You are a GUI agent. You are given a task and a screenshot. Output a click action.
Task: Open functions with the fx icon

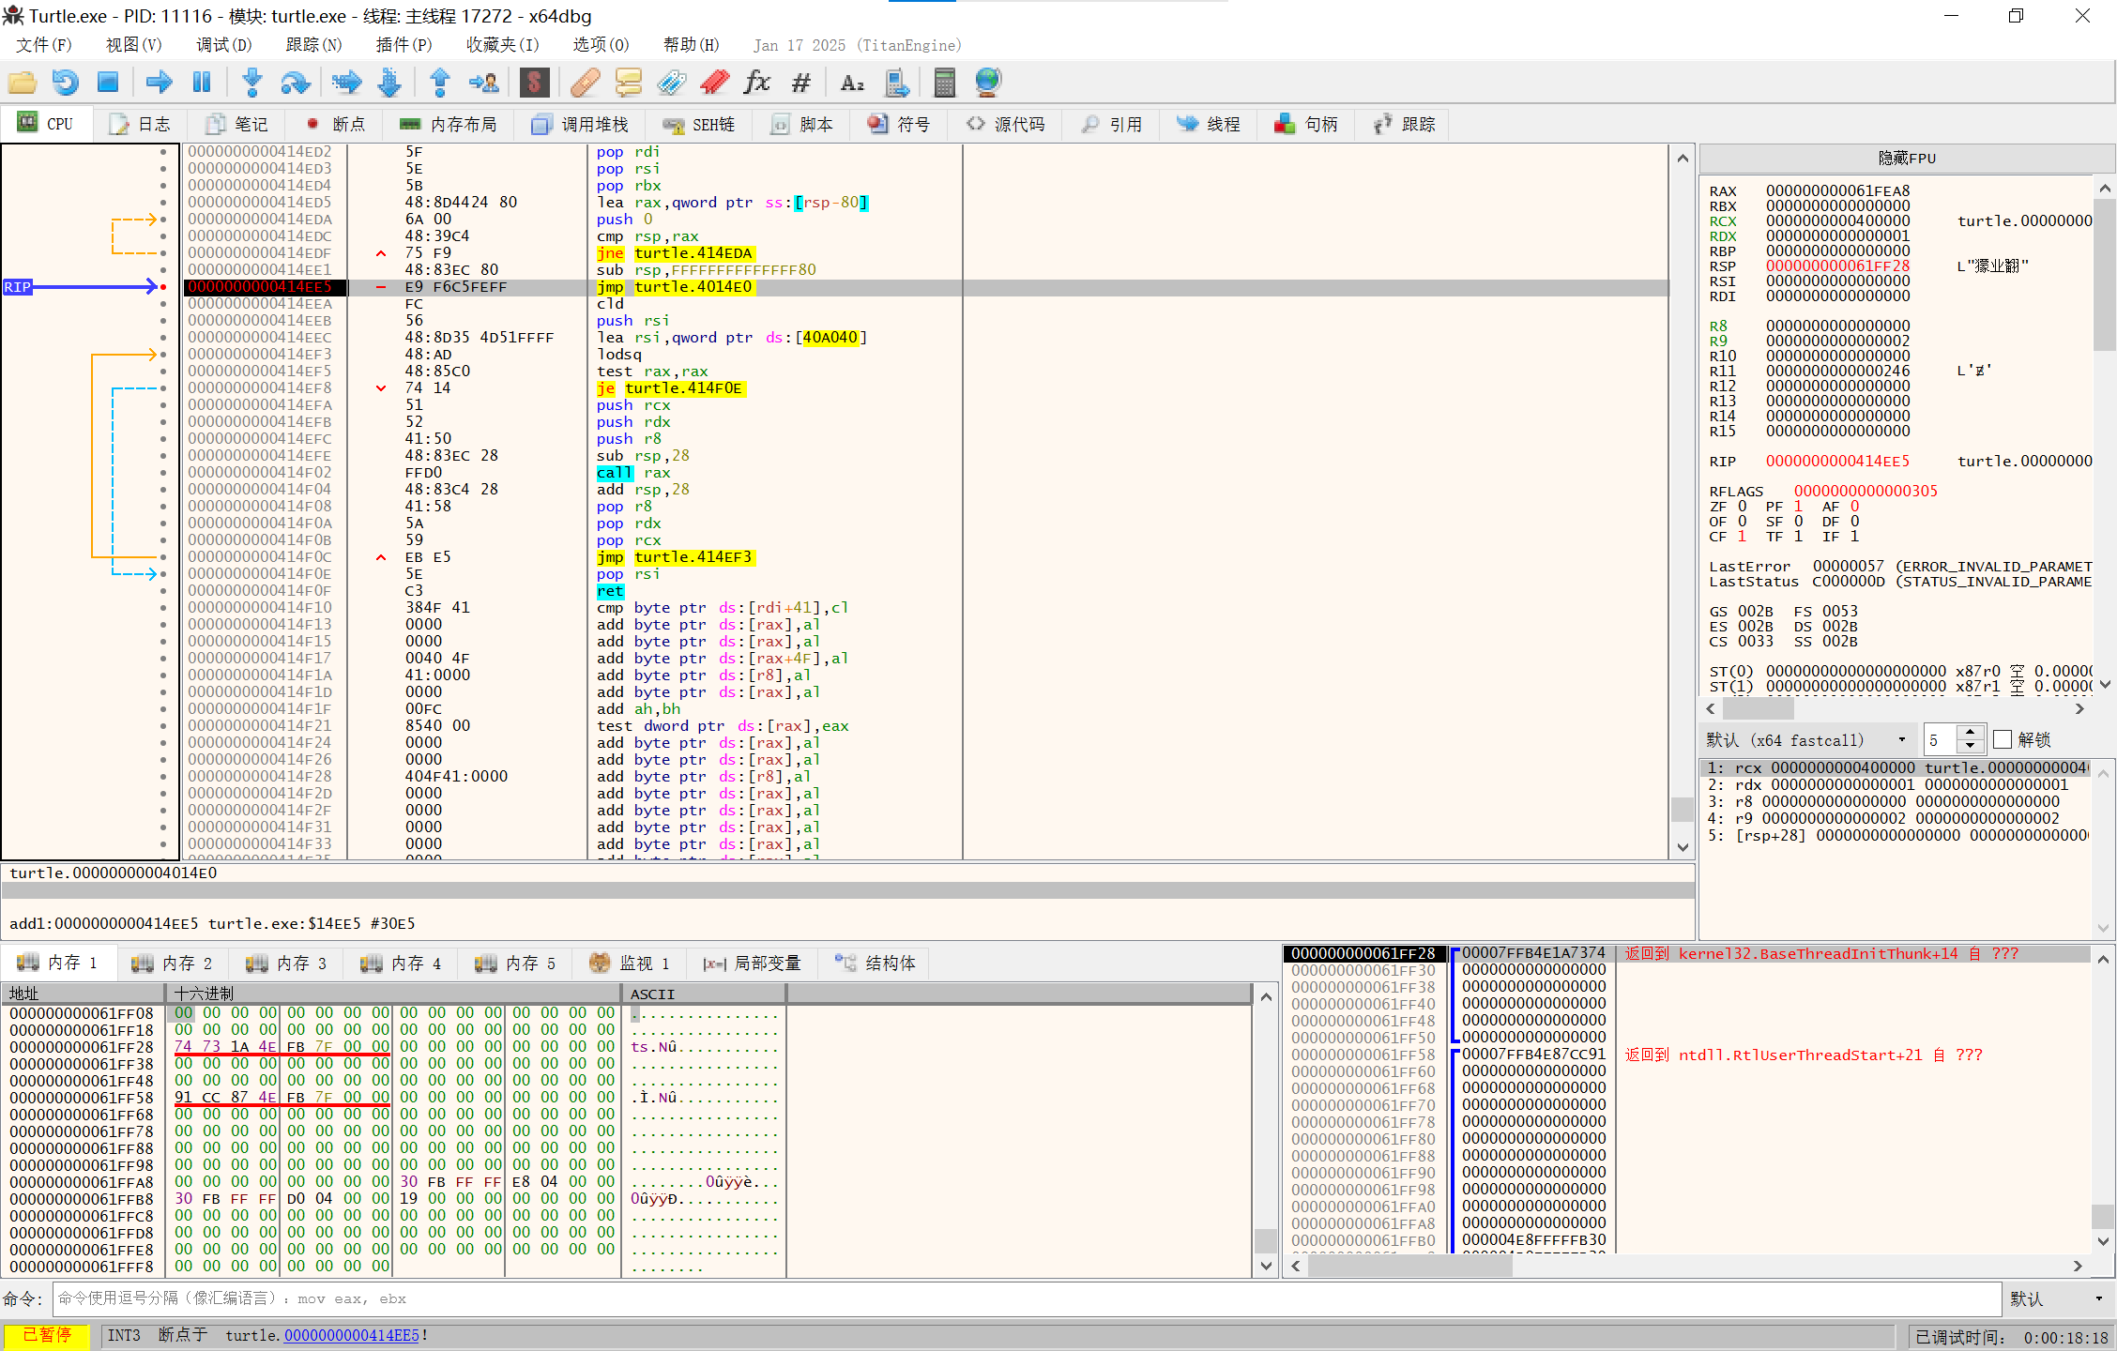pos(756,83)
